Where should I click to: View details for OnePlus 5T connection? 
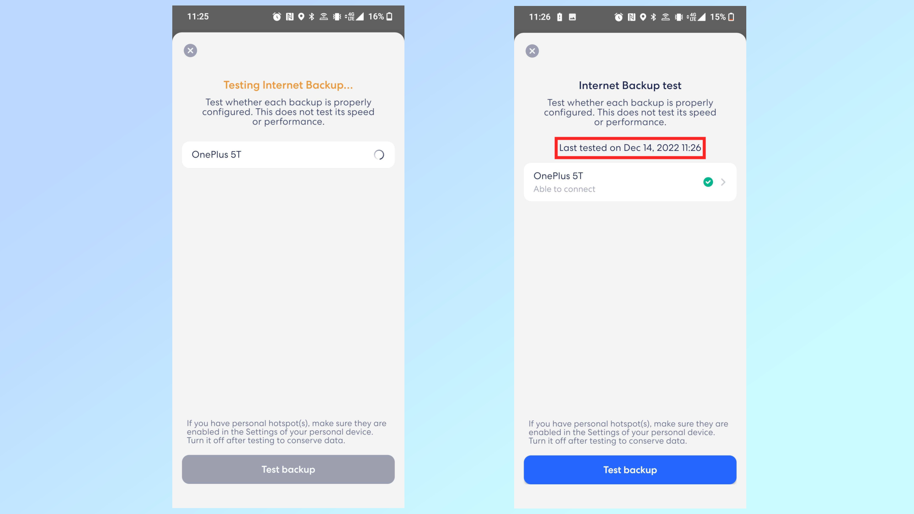[723, 181]
